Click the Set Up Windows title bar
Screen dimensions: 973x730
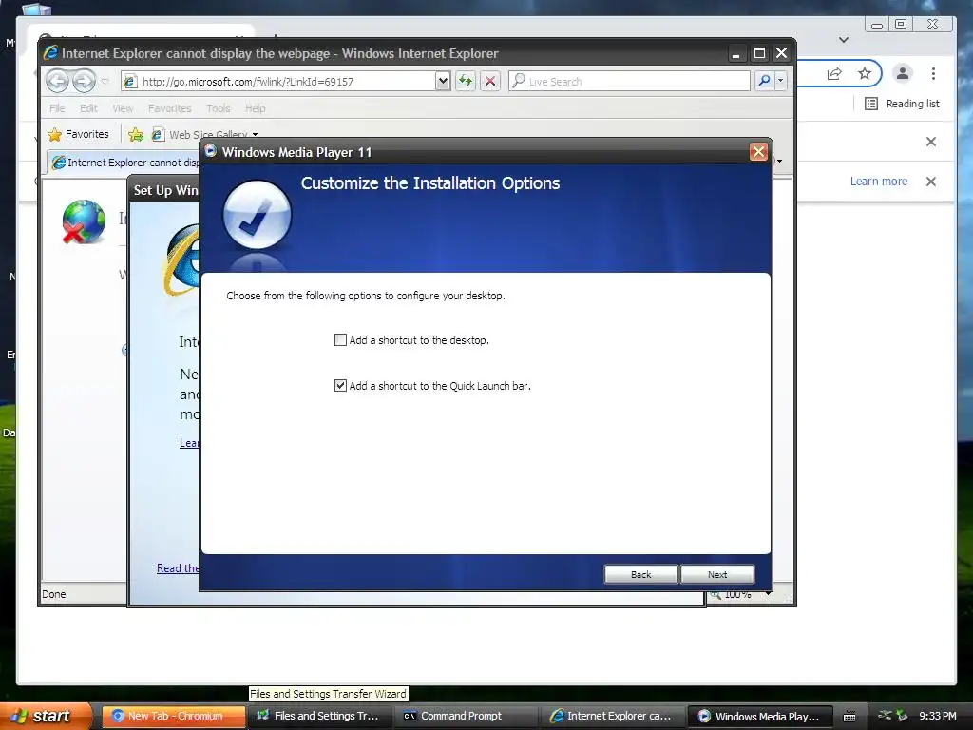coord(164,190)
